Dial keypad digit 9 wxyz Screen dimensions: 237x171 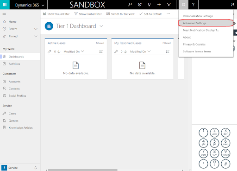pyautogui.click(x=225, y=153)
